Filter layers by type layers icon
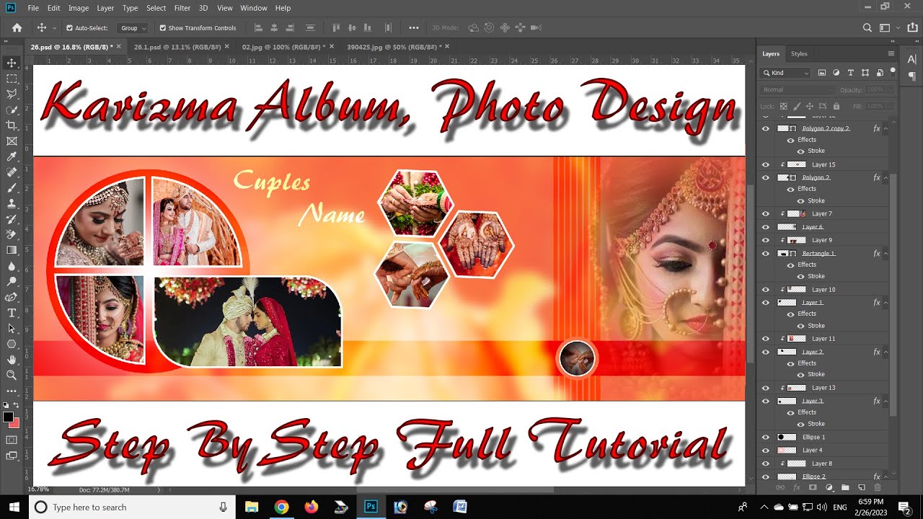 850,73
